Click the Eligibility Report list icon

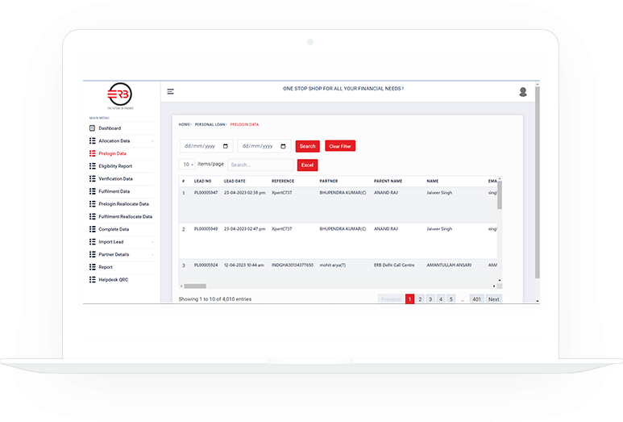92,166
